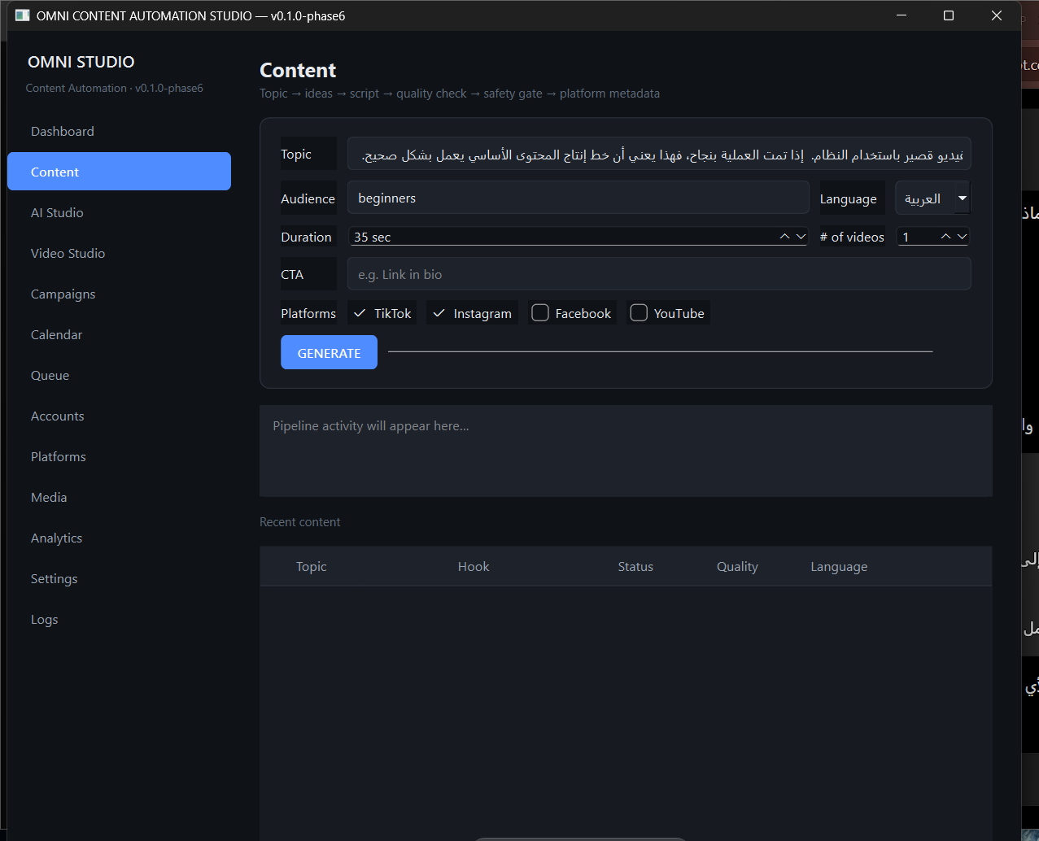Minimize the OMNI Studio window
Viewport: 1039px width, 841px height.
tap(901, 15)
